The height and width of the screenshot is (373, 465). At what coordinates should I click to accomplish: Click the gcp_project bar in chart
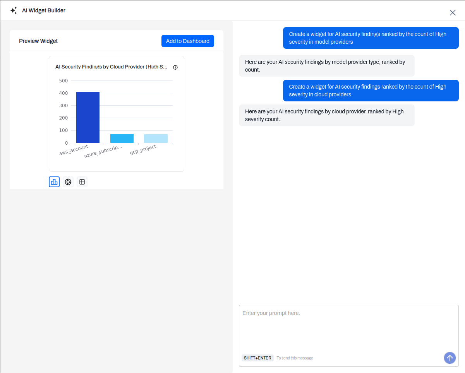(x=156, y=139)
